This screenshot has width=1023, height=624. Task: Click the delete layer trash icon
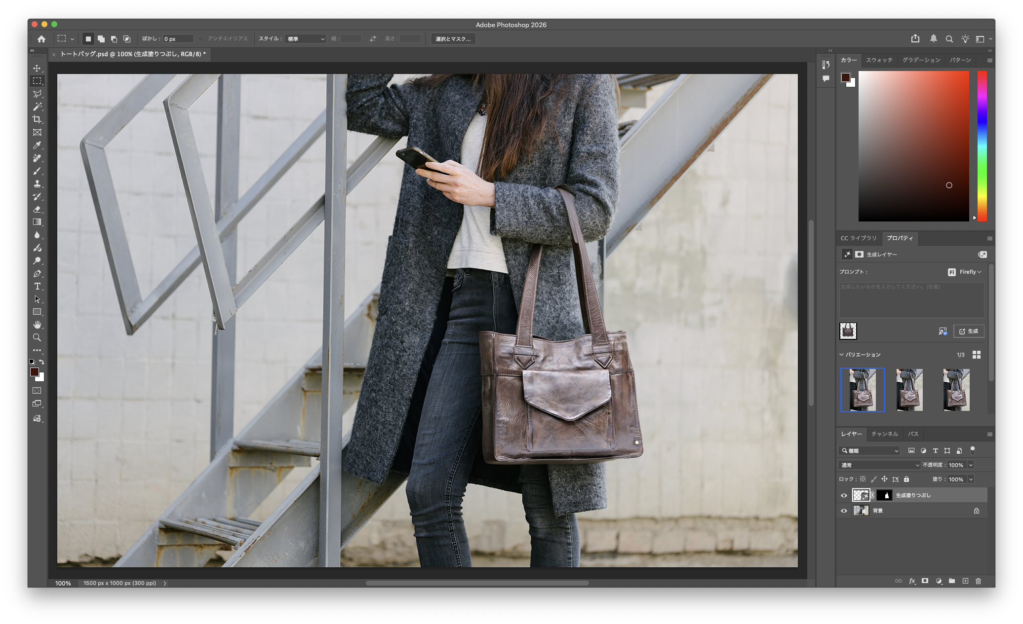(x=978, y=581)
